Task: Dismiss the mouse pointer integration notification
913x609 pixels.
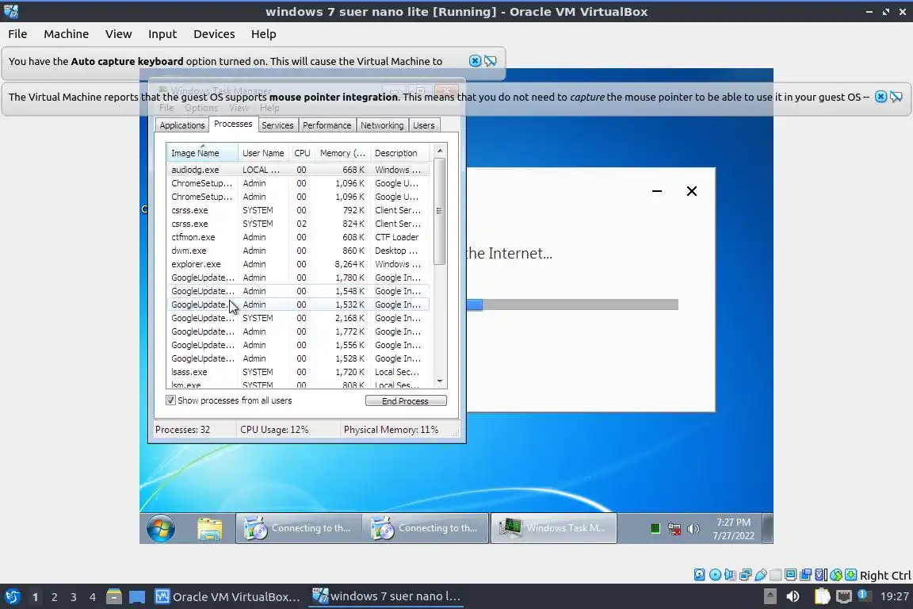Action: pos(881,97)
